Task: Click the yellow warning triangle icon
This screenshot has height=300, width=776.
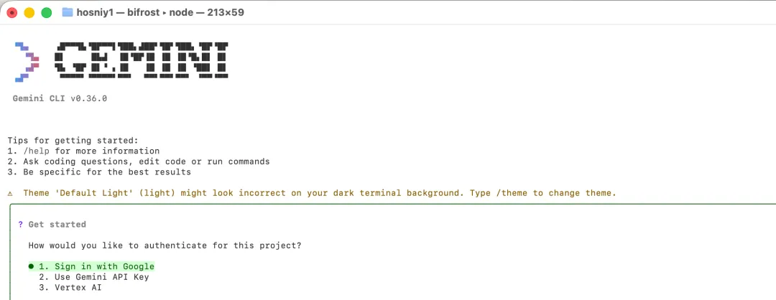Action: [10, 193]
